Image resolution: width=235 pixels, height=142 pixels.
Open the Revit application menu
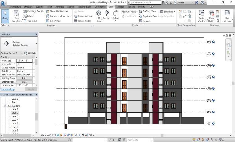point(3,4)
